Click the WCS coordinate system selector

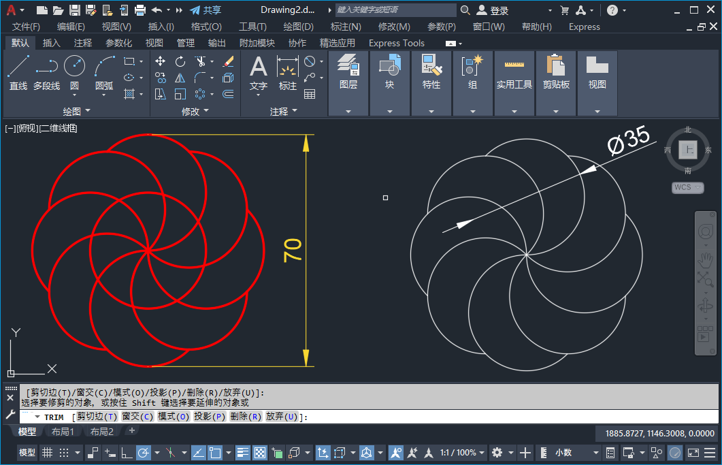click(687, 187)
